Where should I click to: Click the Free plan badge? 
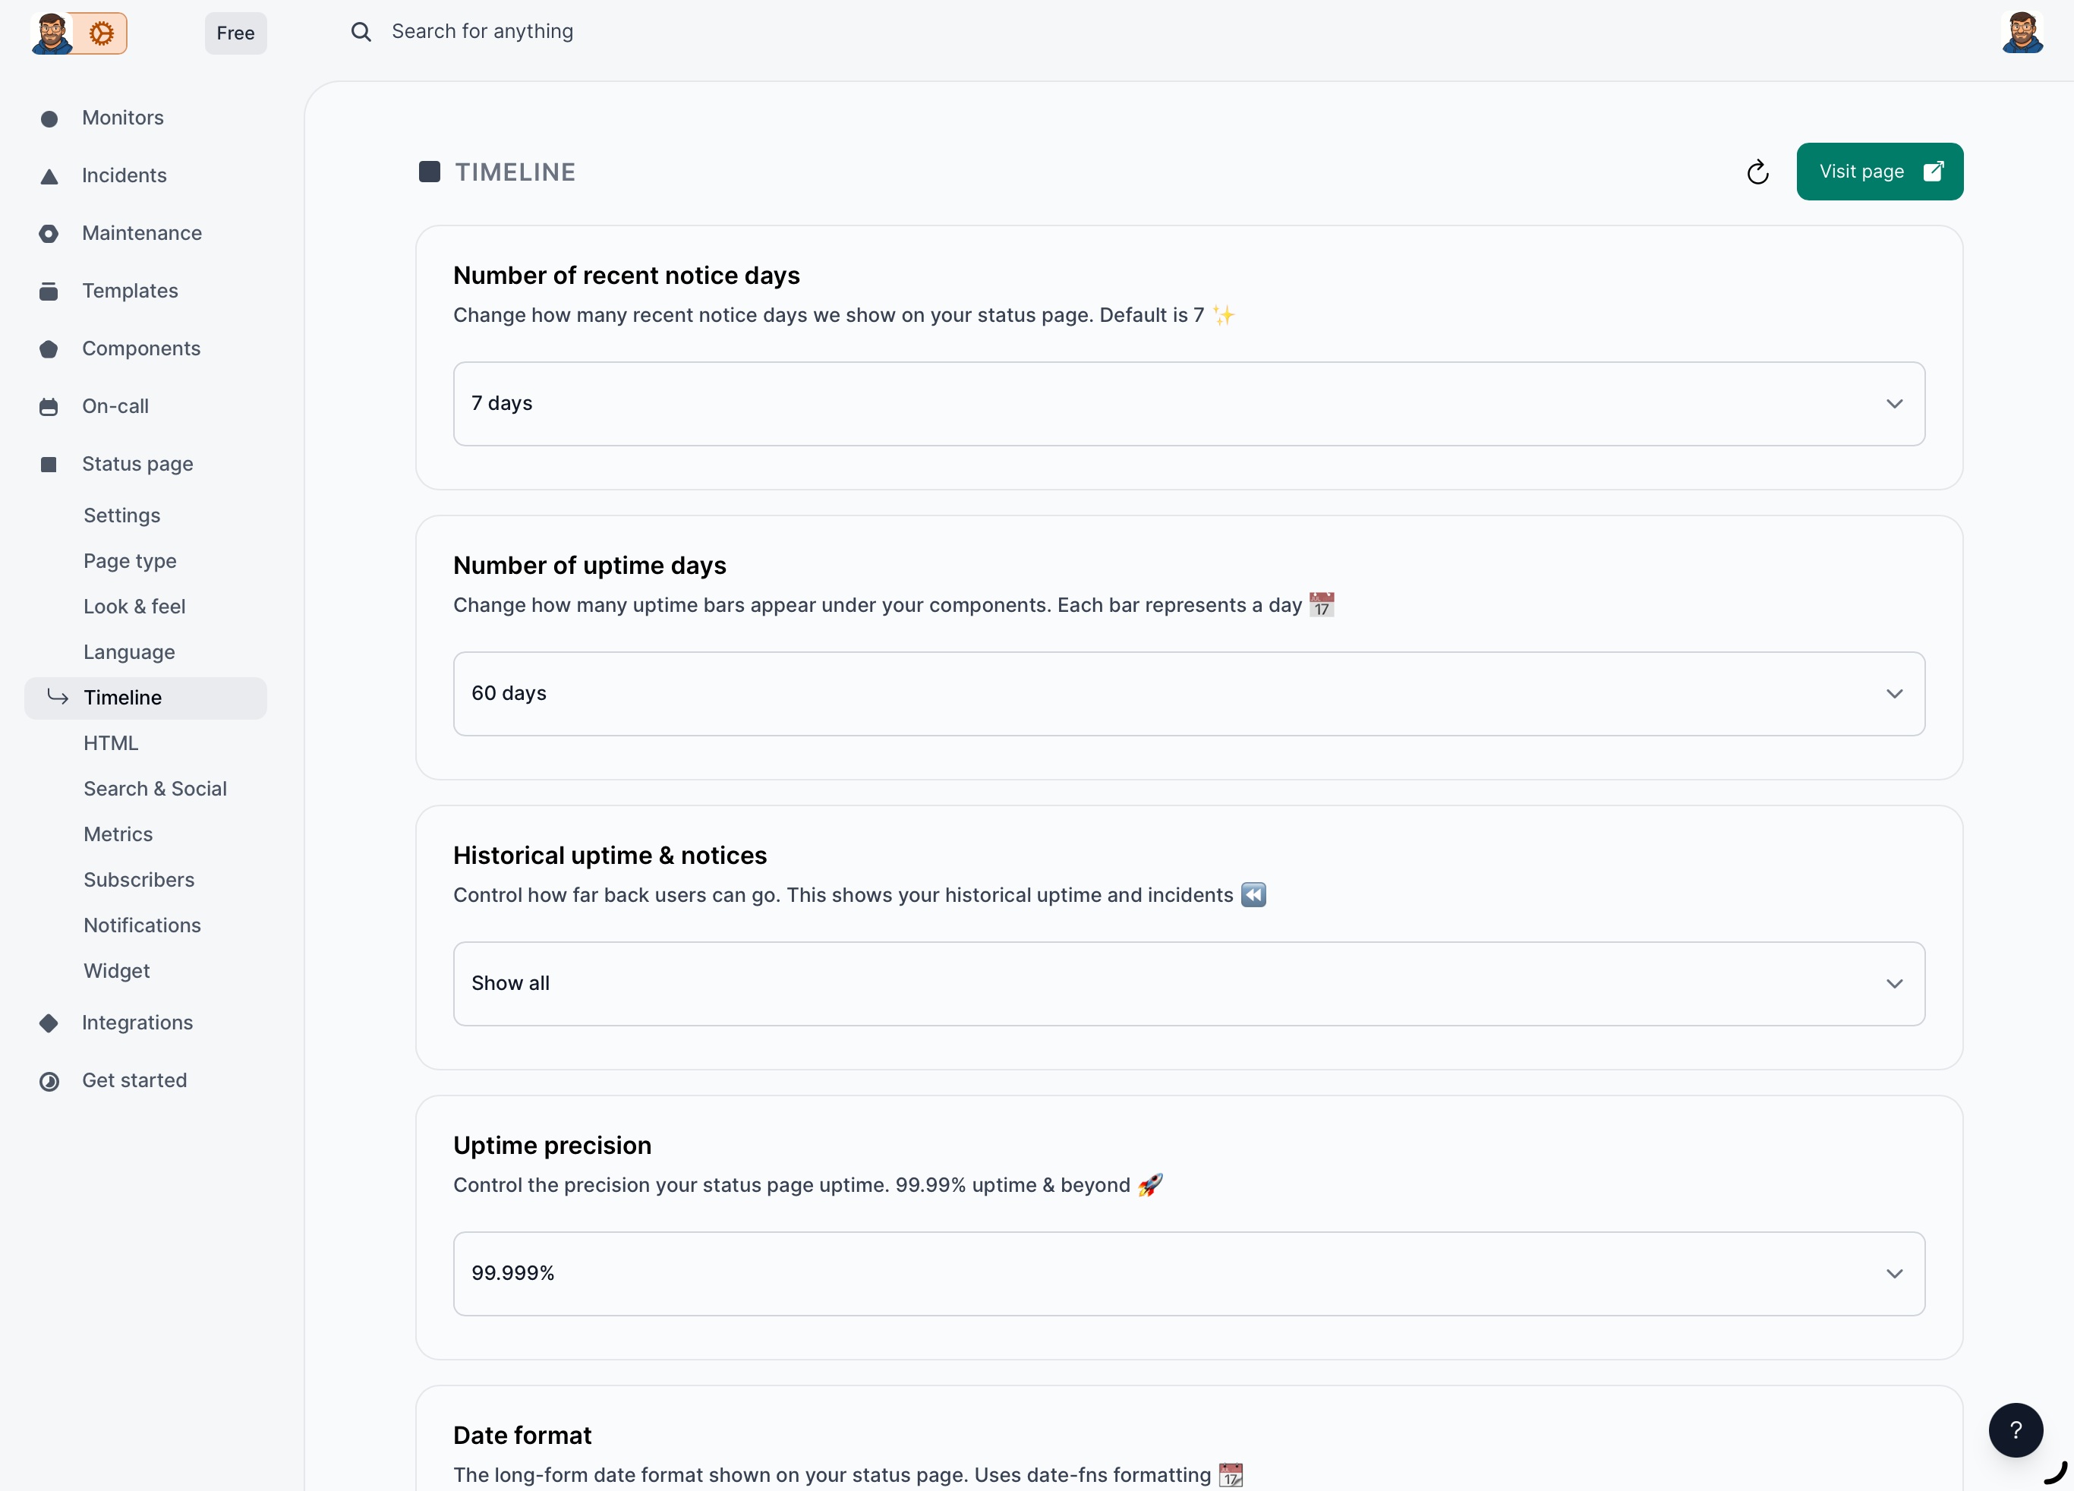(236, 33)
